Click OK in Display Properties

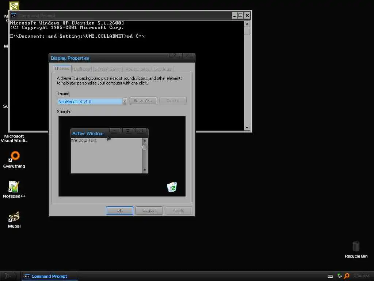click(x=119, y=210)
